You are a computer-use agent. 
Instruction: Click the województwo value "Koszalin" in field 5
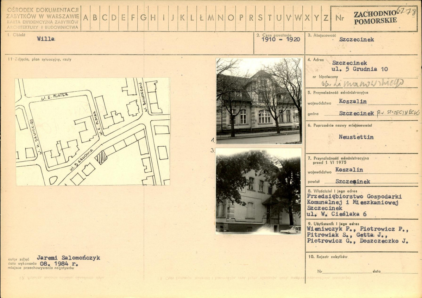[x=353, y=101]
